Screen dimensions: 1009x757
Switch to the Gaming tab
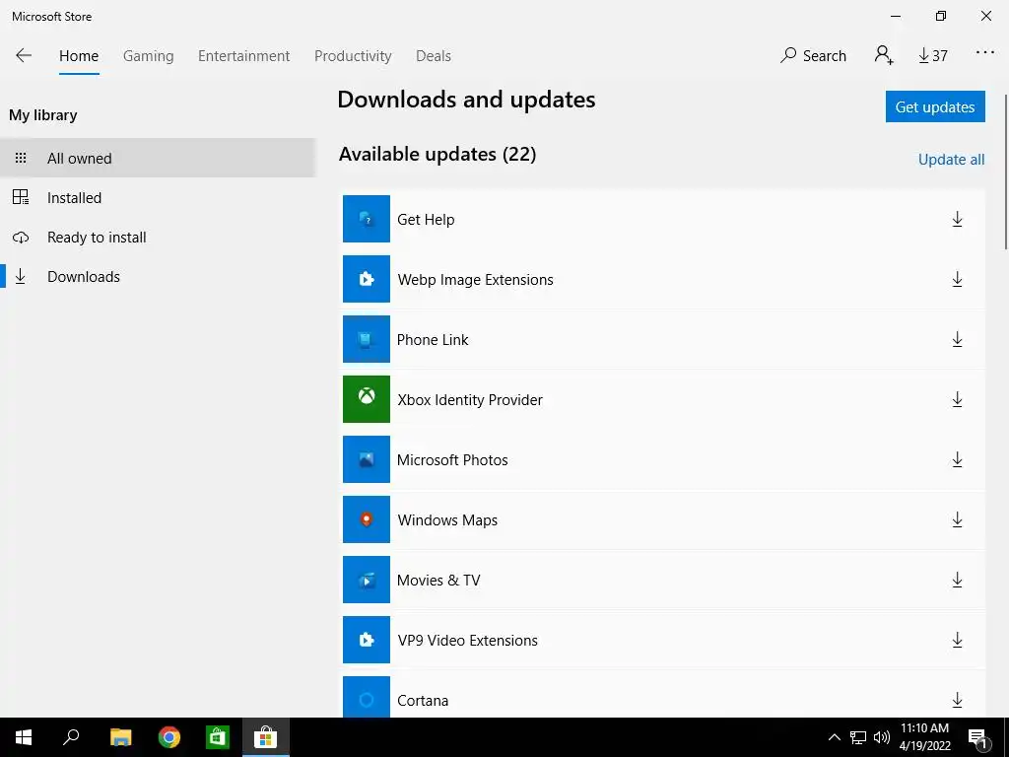pos(148,56)
